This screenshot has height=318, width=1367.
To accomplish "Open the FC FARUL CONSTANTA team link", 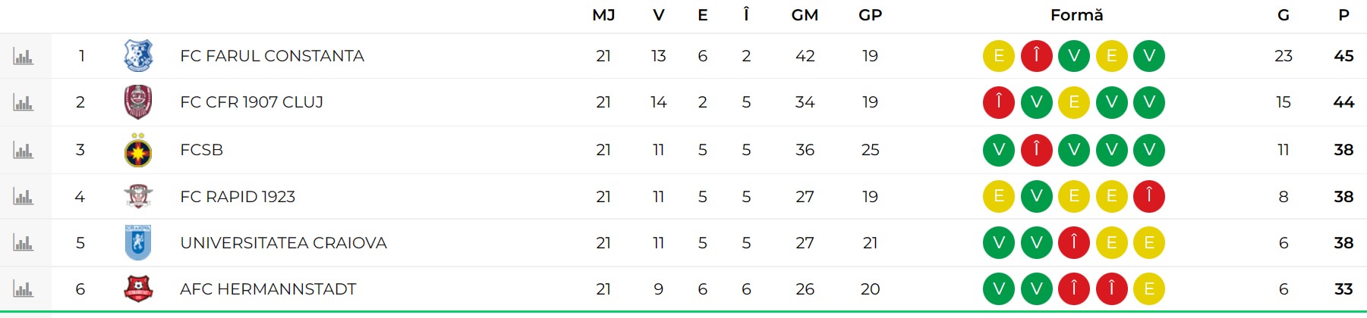I will tap(272, 56).
